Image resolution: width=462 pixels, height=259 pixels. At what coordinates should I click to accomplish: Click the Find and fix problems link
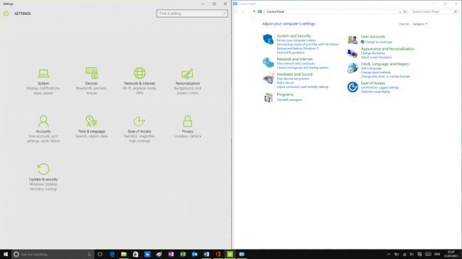(x=291, y=53)
